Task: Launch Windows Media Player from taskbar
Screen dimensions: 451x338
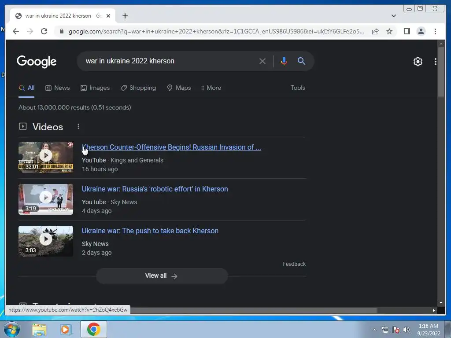Action: pos(66,329)
